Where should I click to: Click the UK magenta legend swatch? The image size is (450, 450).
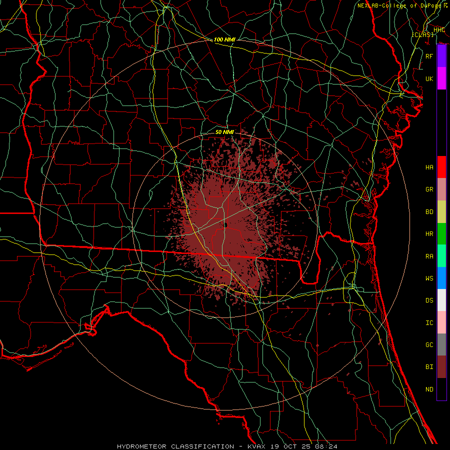pyautogui.click(x=441, y=78)
